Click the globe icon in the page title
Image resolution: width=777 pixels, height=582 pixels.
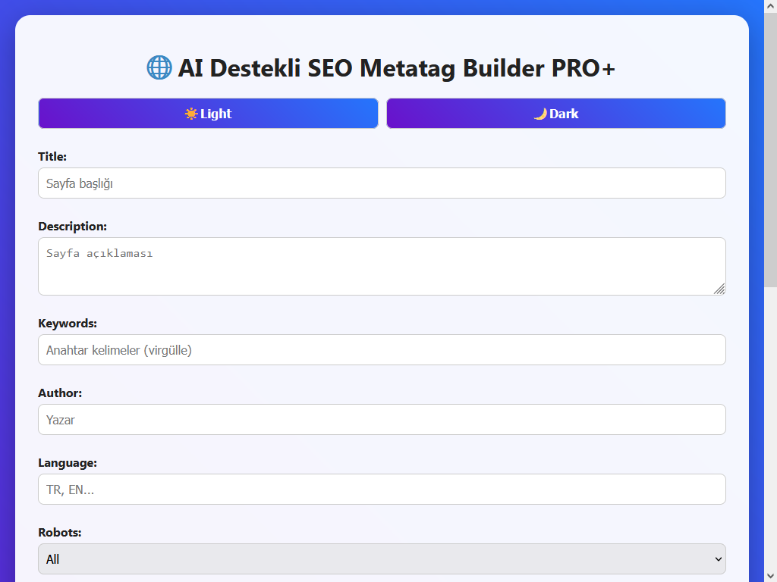[158, 67]
